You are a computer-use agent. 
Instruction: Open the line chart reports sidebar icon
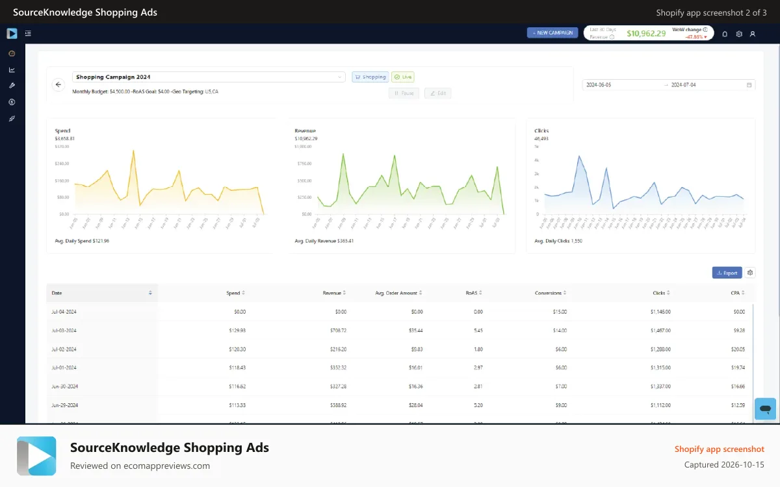(x=12, y=69)
